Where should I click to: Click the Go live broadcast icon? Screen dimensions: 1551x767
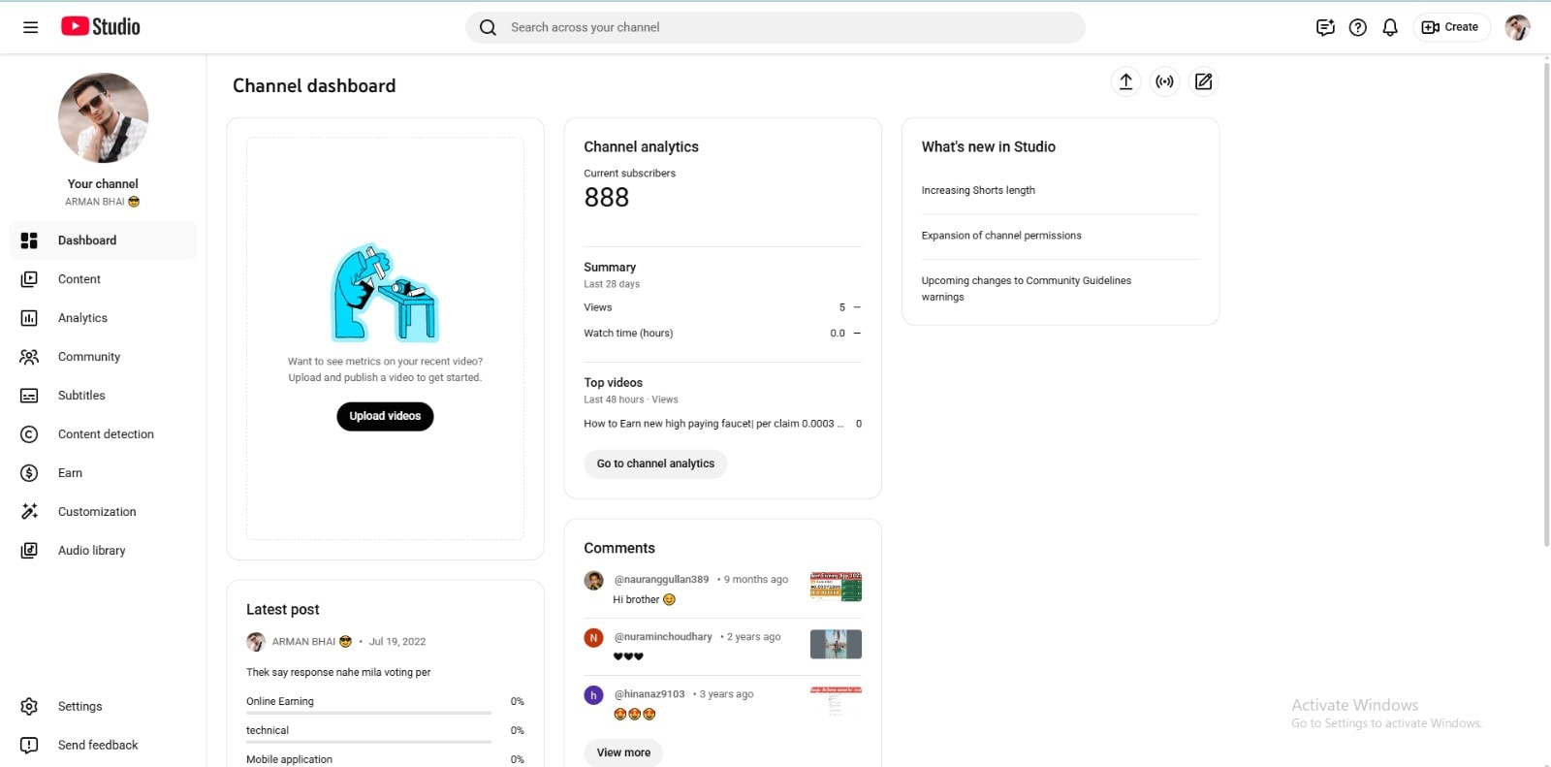click(x=1164, y=81)
